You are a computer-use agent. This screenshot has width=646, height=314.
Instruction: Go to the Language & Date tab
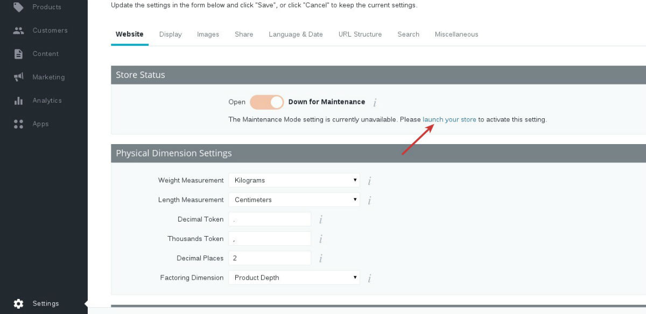click(296, 34)
